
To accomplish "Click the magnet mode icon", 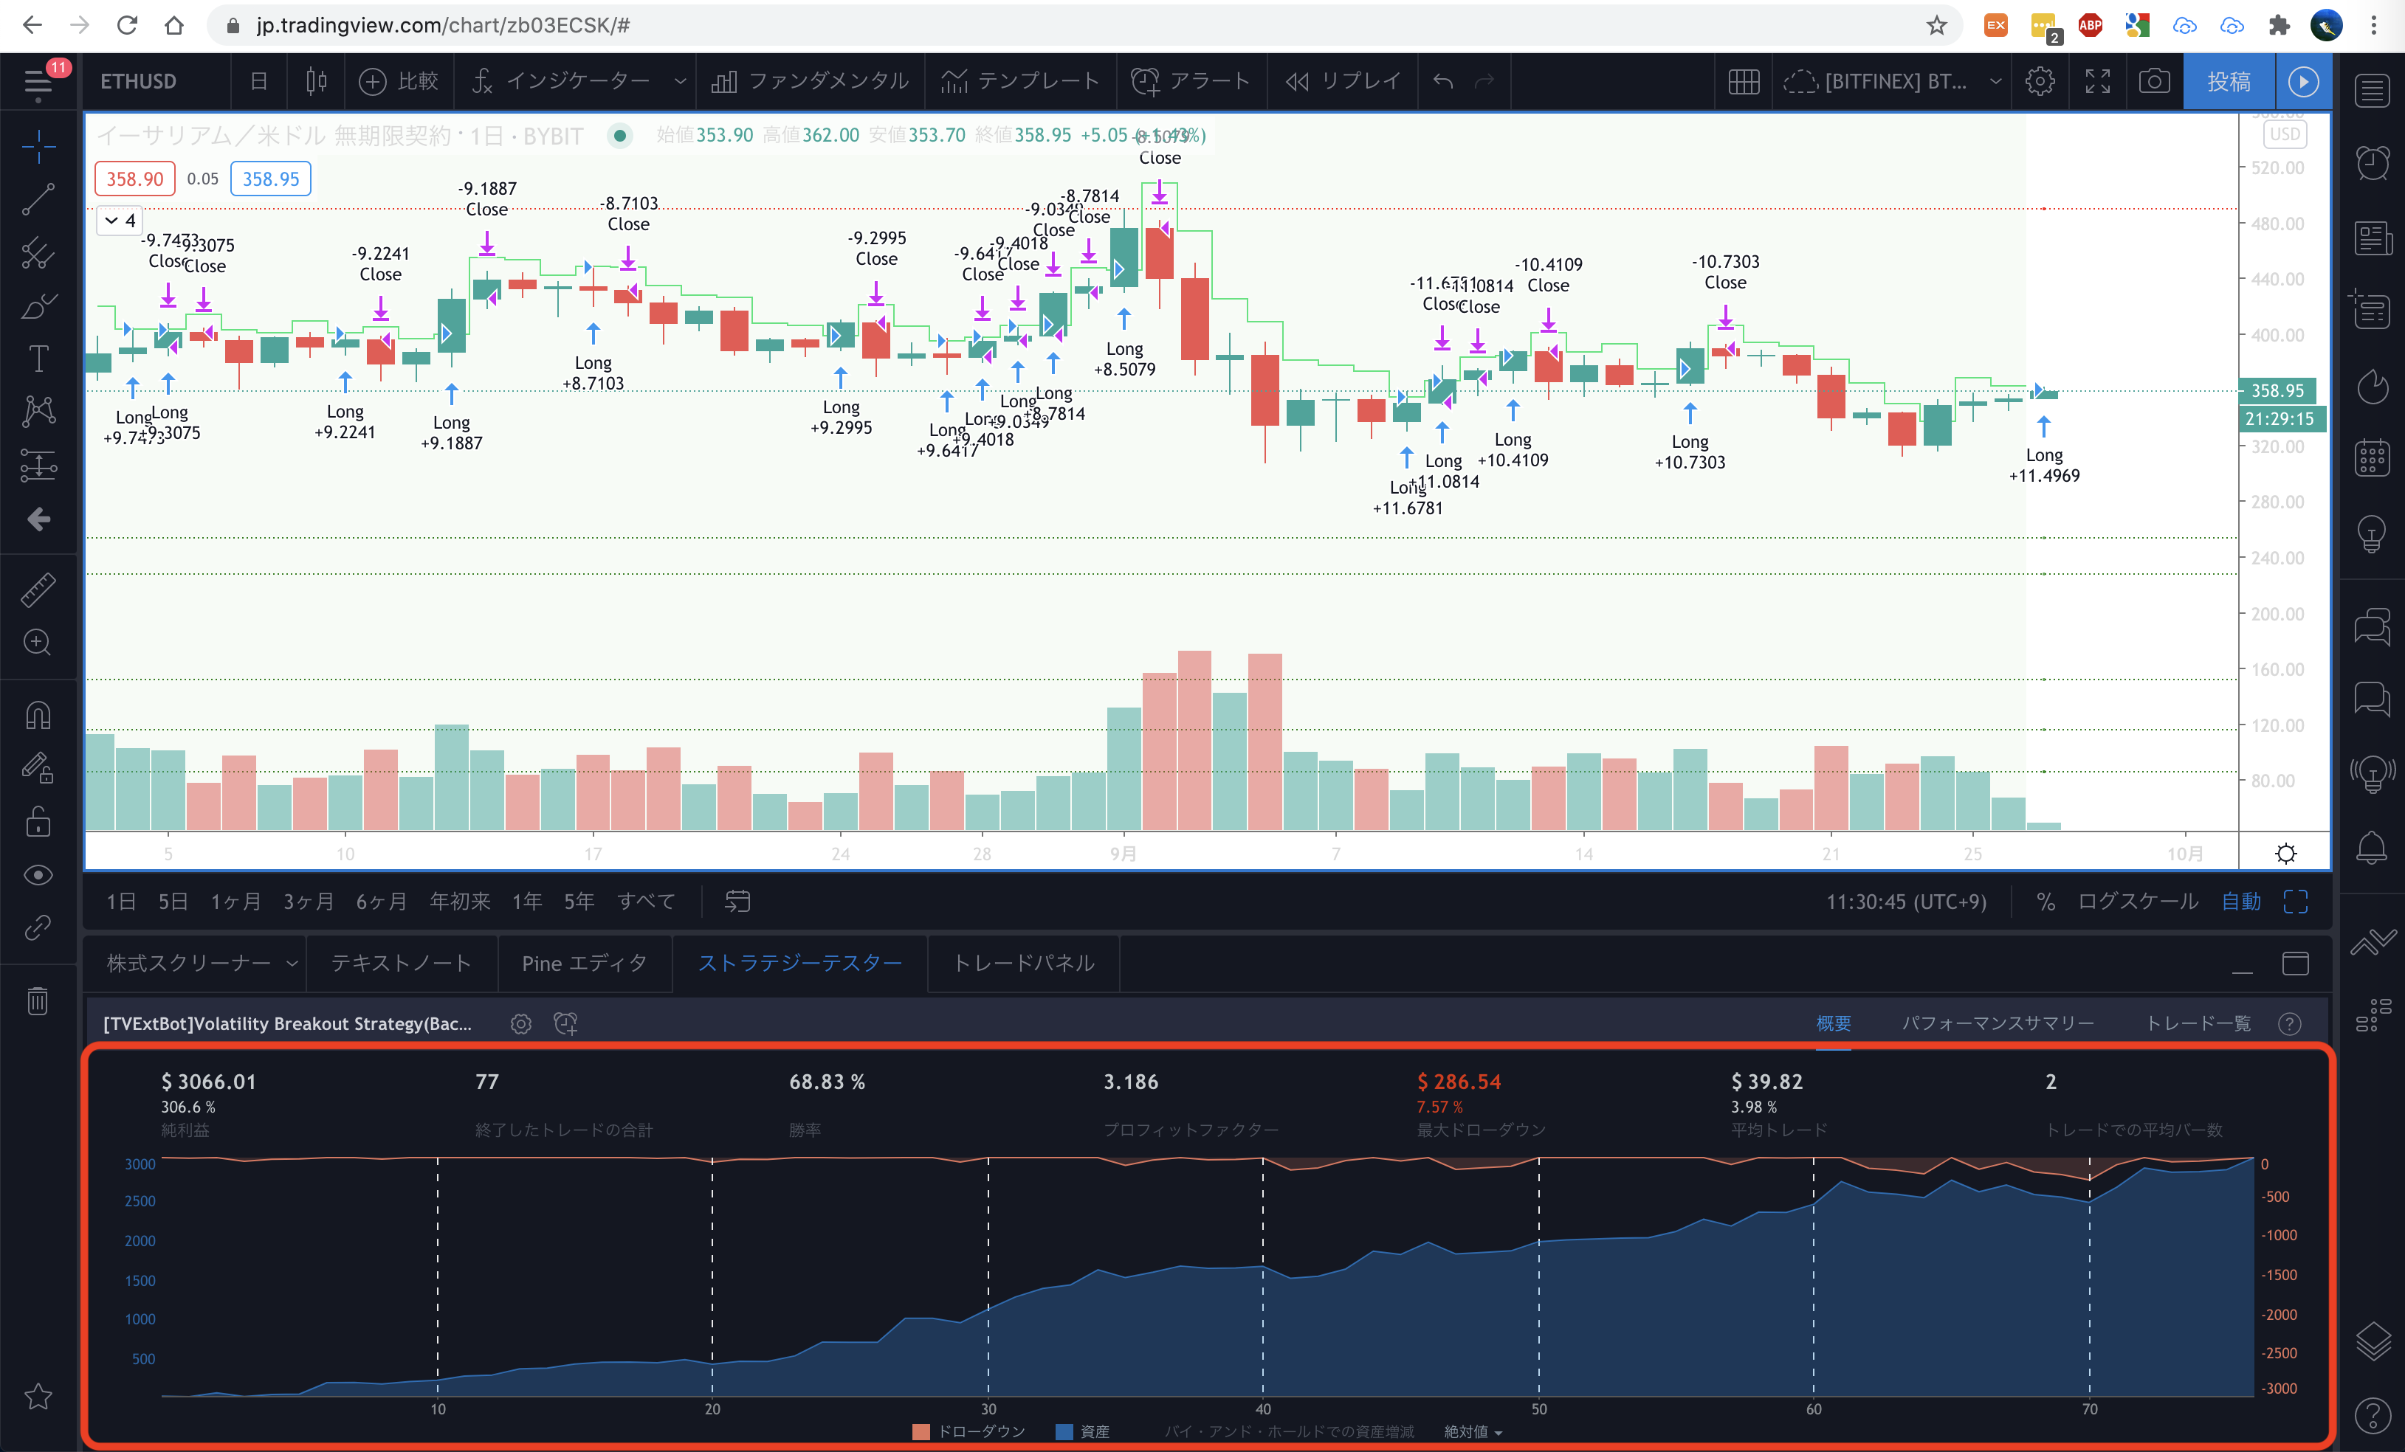I will tap(38, 715).
